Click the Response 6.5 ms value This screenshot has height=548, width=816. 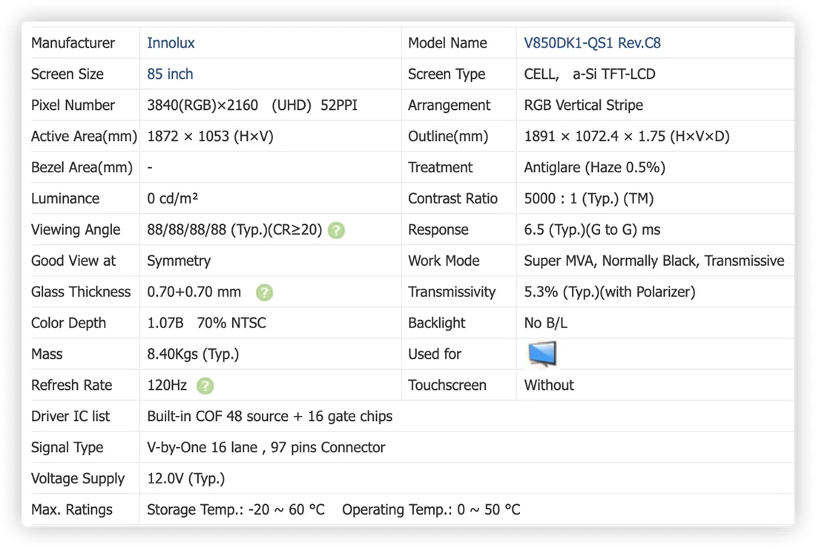(592, 229)
